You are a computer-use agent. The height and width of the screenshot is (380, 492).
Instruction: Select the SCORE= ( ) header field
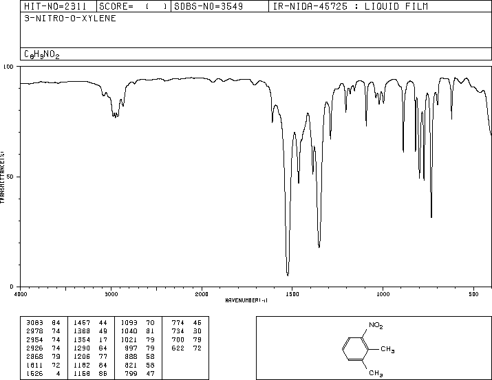point(133,6)
